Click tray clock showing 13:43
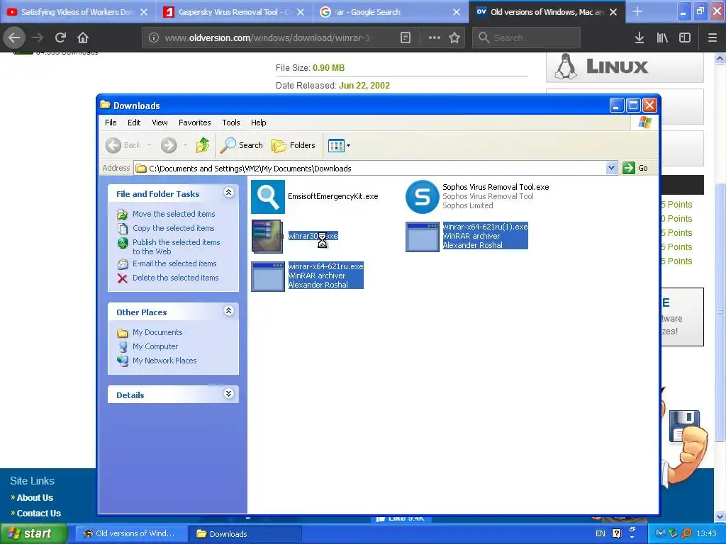726x544 pixels. (x=707, y=533)
